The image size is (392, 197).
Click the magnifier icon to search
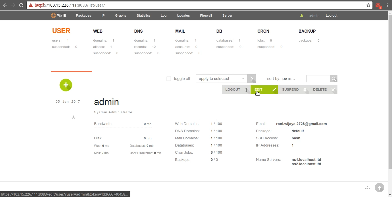tap(333, 79)
